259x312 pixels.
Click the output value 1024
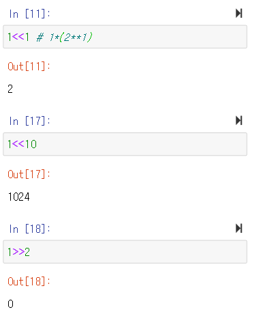(x=18, y=197)
